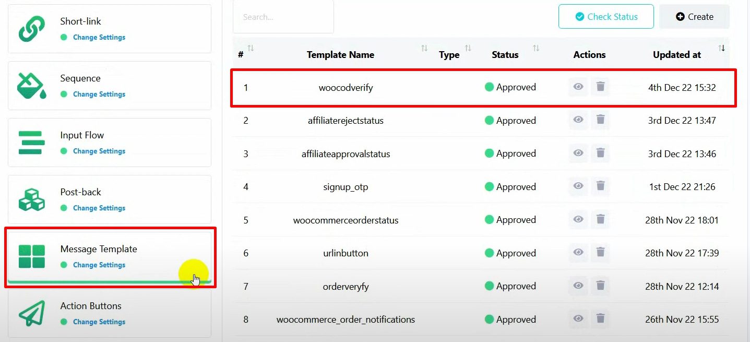Delete the orderveryfy template via trash icon
This screenshot has width=750, height=342.
600,286
